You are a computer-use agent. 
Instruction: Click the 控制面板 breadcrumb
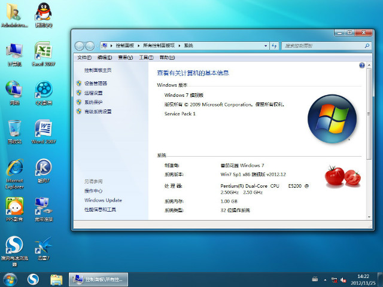point(125,45)
